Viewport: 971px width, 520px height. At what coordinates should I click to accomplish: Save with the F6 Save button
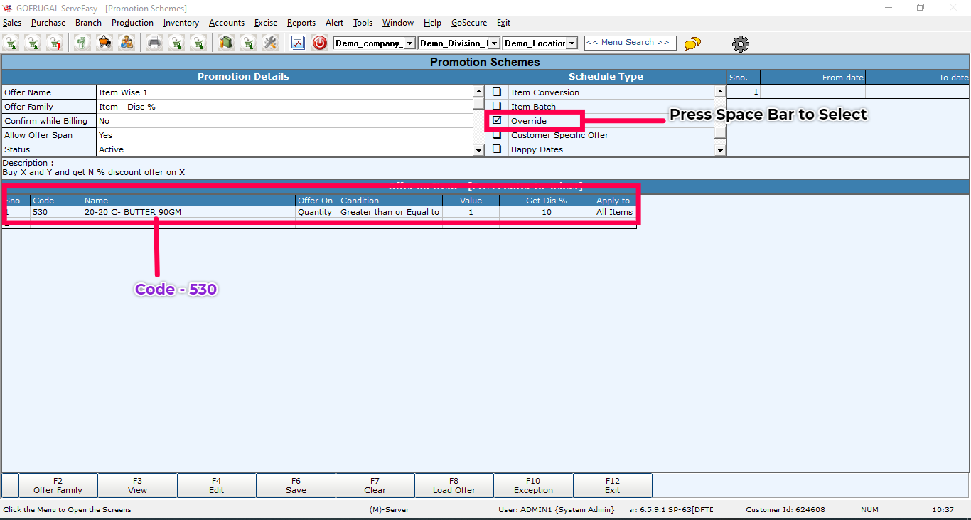(x=296, y=485)
